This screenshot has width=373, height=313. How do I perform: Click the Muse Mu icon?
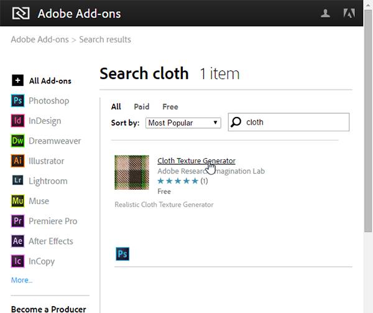coord(17,200)
